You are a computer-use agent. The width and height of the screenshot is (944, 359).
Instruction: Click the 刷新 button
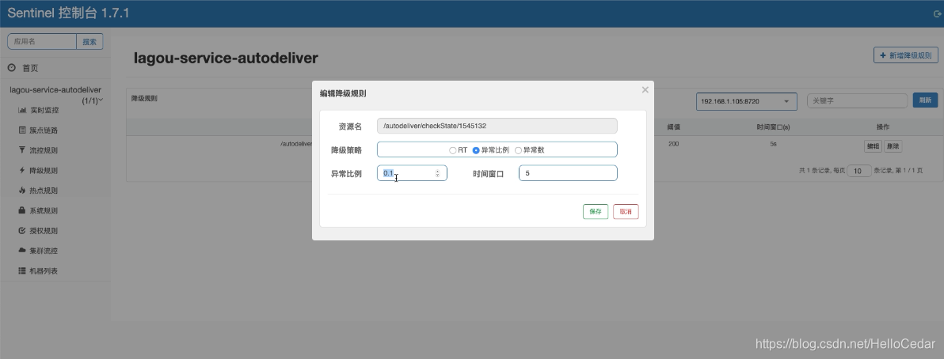925,100
